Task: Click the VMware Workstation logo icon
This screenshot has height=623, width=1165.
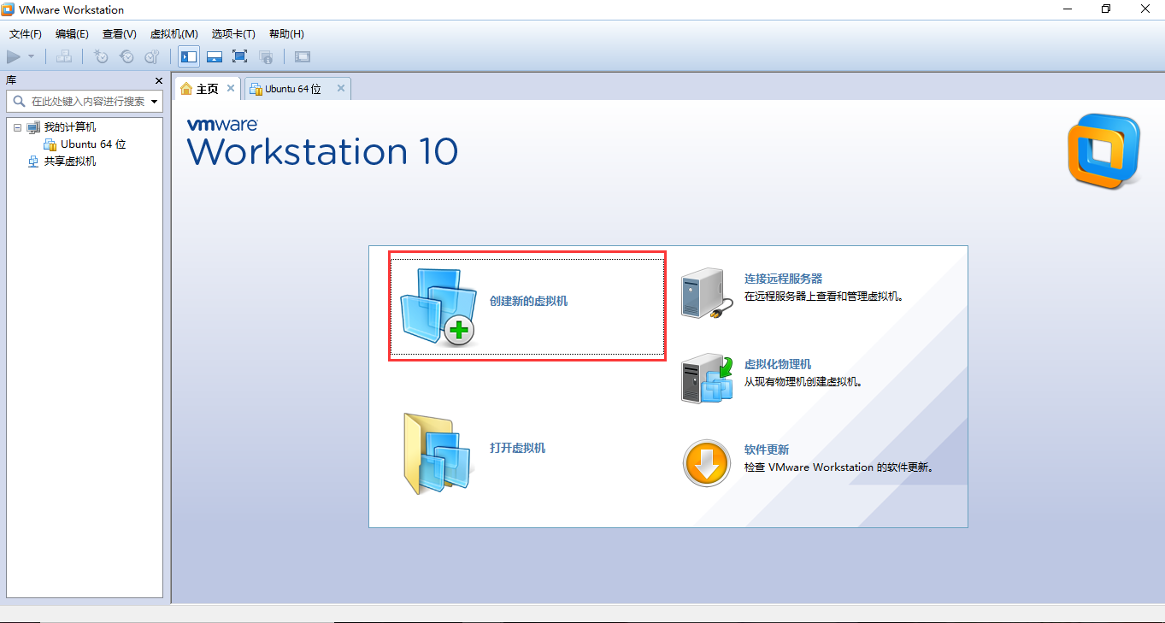Action: pos(1103,151)
